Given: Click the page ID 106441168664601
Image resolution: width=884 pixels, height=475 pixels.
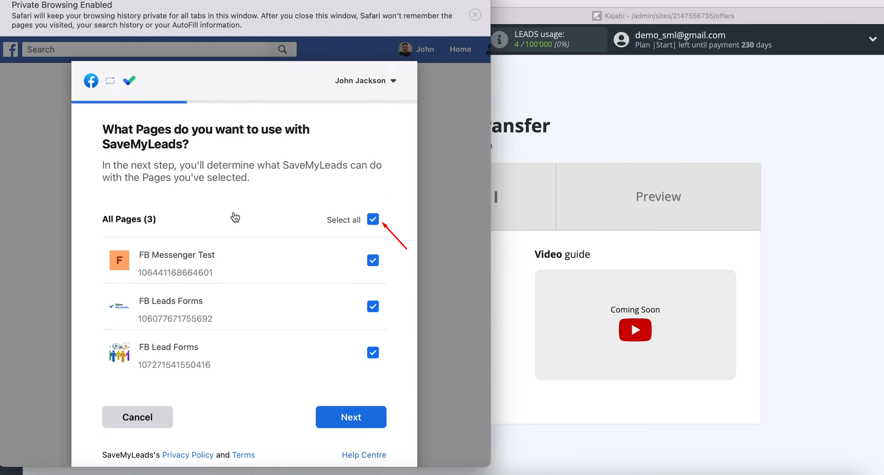Looking at the screenshot, I should (175, 273).
